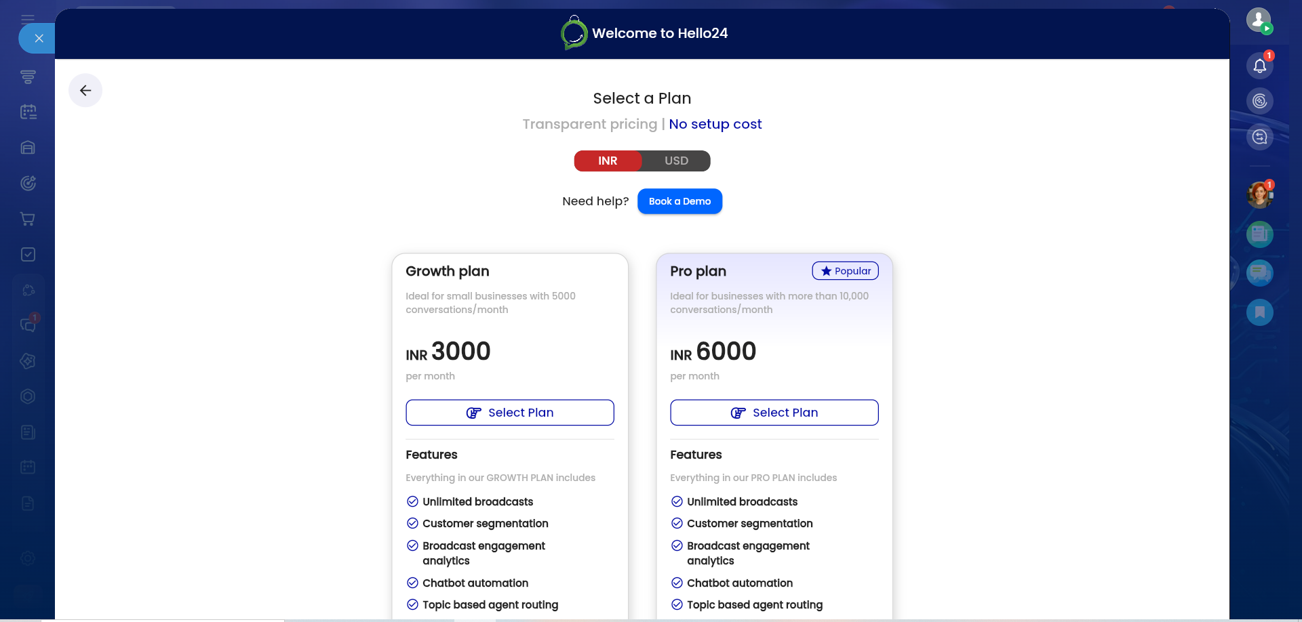The width and height of the screenshot is (1302, 622).
Task: Click "Unlimited broadcasts" in Pro plan features
Action: point(743,501)
